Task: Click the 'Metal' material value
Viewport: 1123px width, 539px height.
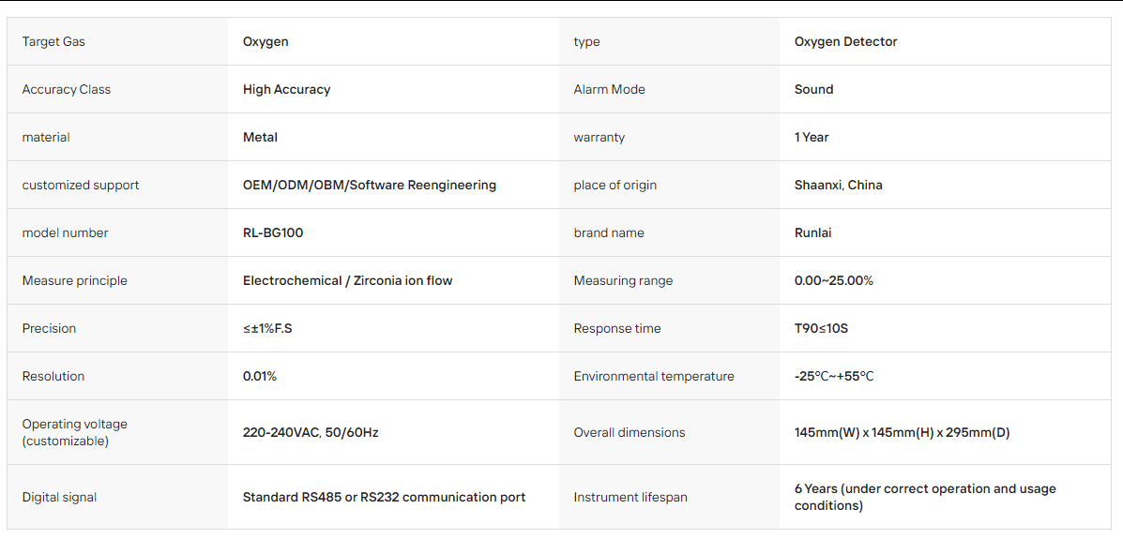Action: (260, 138)
